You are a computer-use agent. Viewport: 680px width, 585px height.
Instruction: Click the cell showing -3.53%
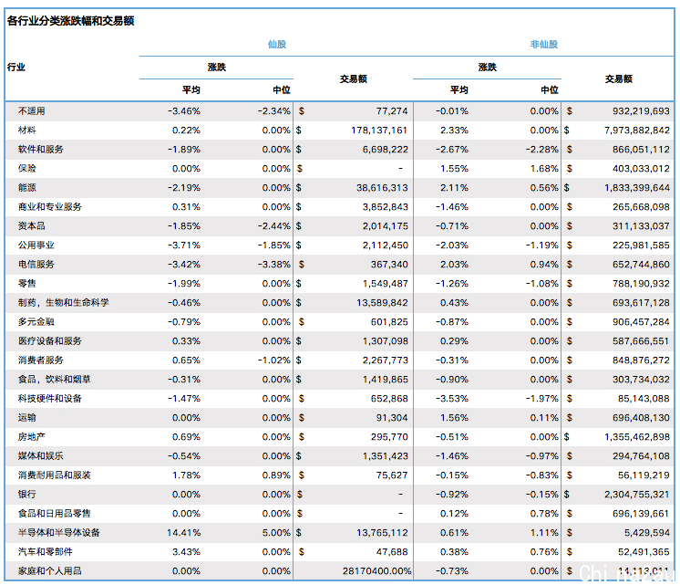click(x=452, y=398)
